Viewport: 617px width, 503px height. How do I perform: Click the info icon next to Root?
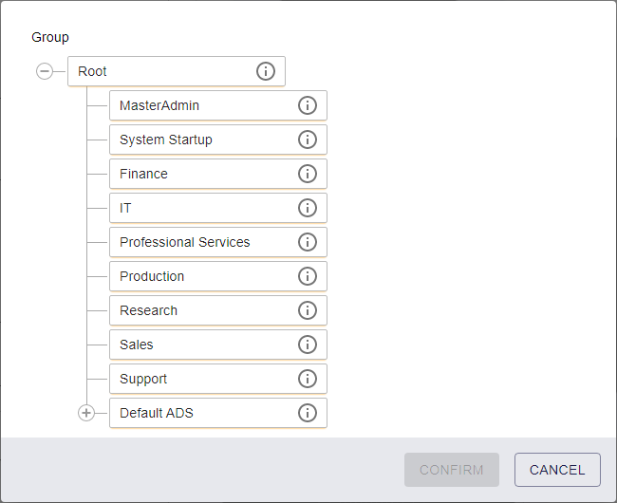[x=266, y=71]
